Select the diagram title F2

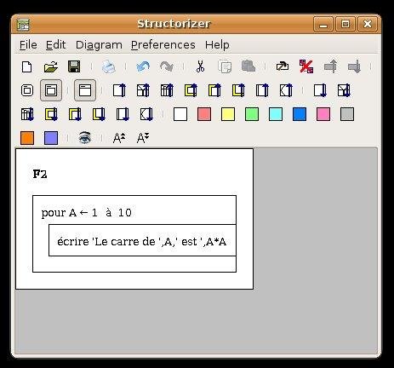coord(40,174)
